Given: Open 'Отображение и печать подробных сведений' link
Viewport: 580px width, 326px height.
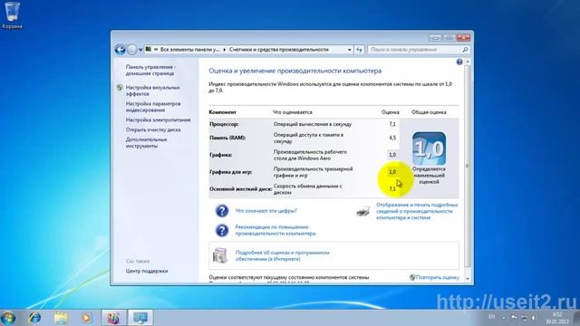Looking at the screenshot, I should click(417, 211).
